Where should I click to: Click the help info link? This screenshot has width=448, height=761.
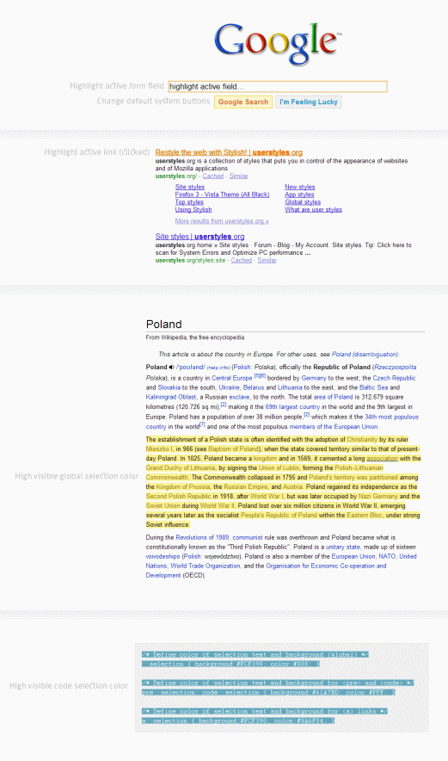218,368
